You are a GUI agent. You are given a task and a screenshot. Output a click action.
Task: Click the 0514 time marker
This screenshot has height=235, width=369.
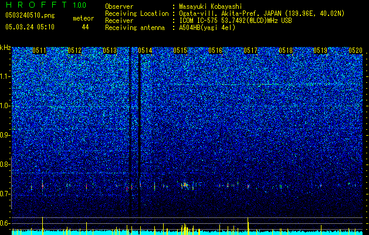pyautogui.click(x=145, y=51)
